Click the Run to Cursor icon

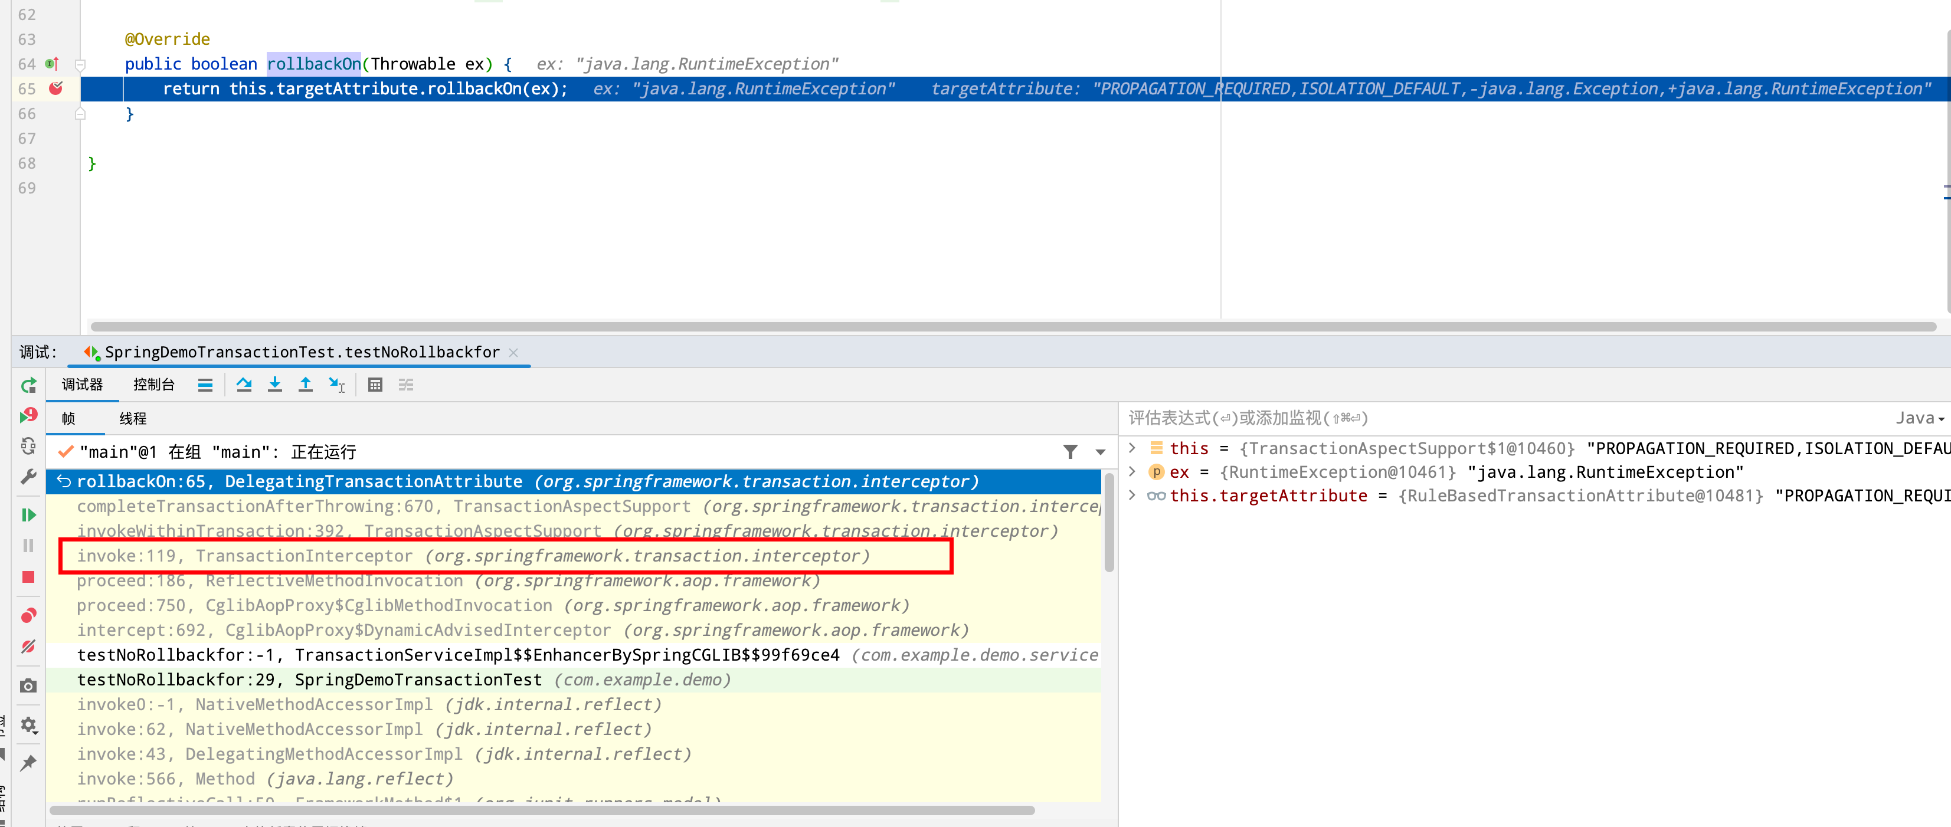coord(337,385)
